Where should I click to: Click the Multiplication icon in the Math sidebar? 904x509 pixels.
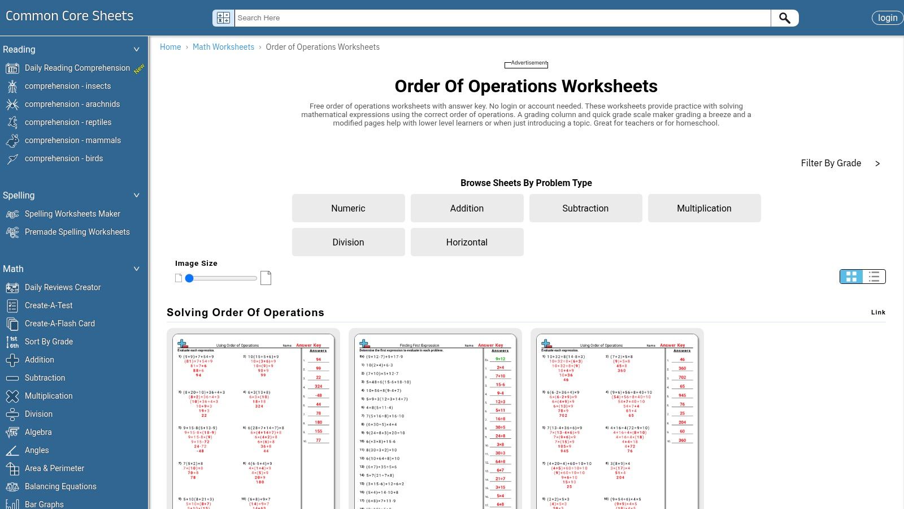(12, 396)
